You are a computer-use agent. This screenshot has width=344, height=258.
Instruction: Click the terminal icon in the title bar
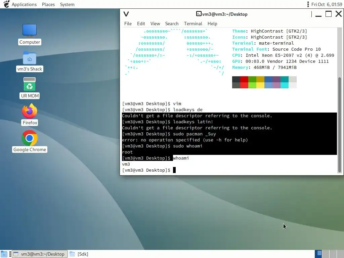tap(199, 14)
